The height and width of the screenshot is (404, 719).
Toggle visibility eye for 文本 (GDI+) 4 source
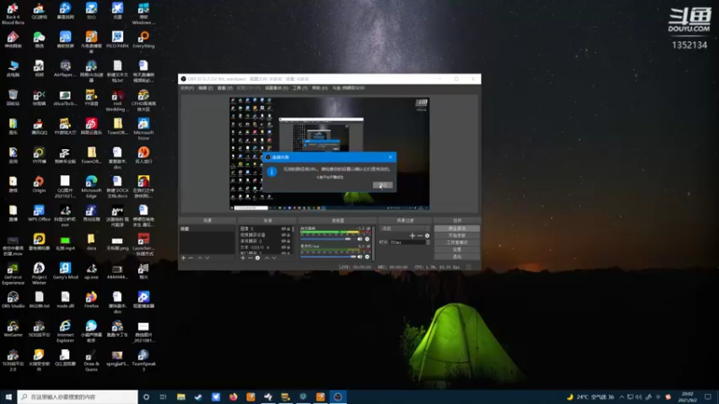click(x=283, y=247)
